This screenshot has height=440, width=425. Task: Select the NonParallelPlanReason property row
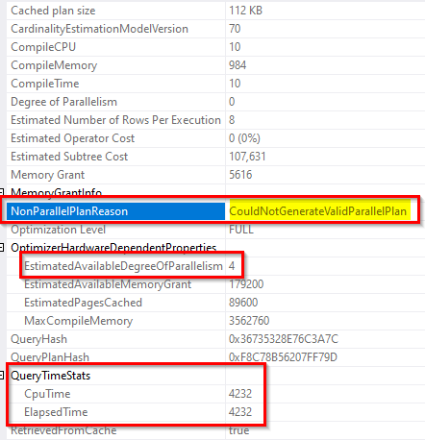[115, 211]
